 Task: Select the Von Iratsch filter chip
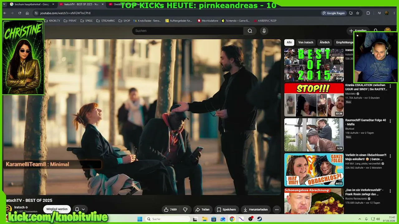[x=306, y=42]
